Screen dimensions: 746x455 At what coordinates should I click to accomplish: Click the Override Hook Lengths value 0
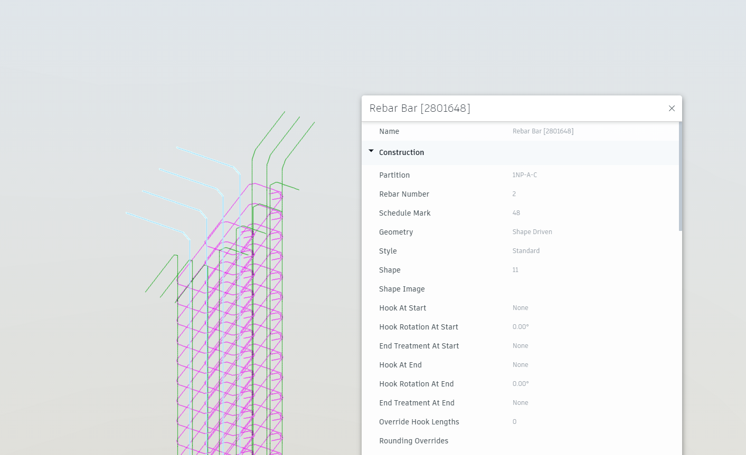tap(514, 421)
